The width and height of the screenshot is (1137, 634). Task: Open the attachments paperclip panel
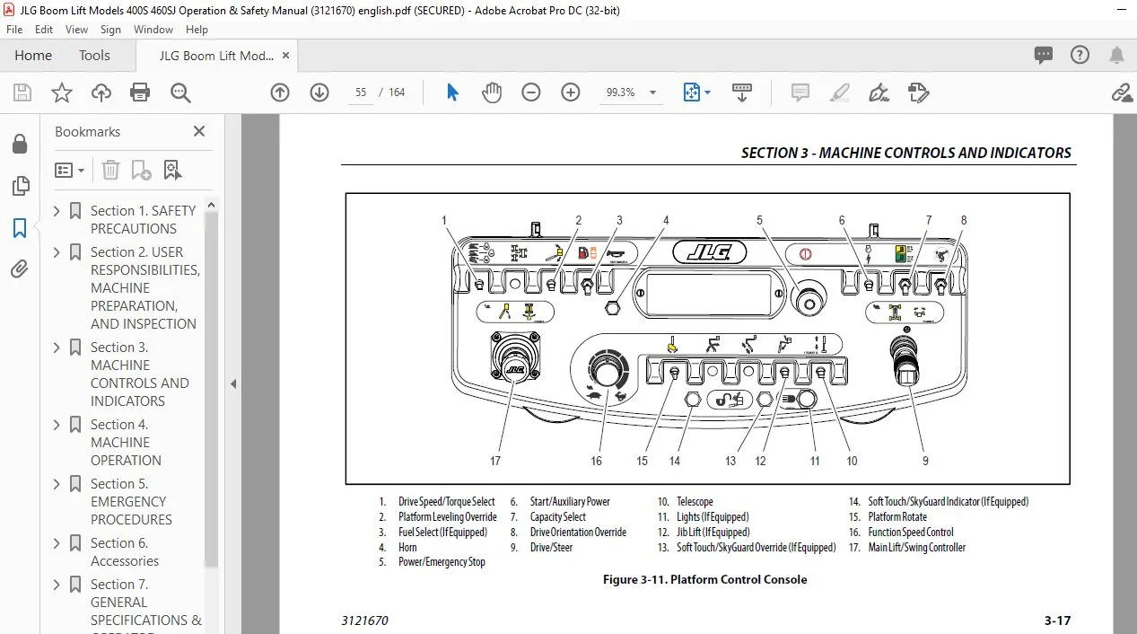19,269
